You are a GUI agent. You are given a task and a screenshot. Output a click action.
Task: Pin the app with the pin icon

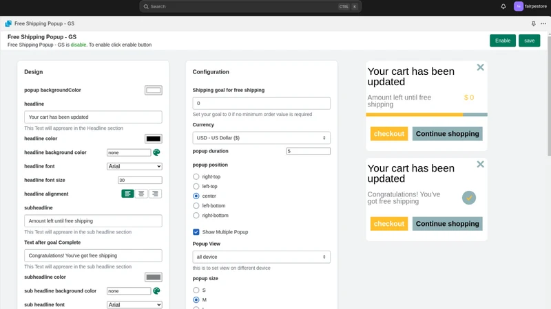coord(533,23)
